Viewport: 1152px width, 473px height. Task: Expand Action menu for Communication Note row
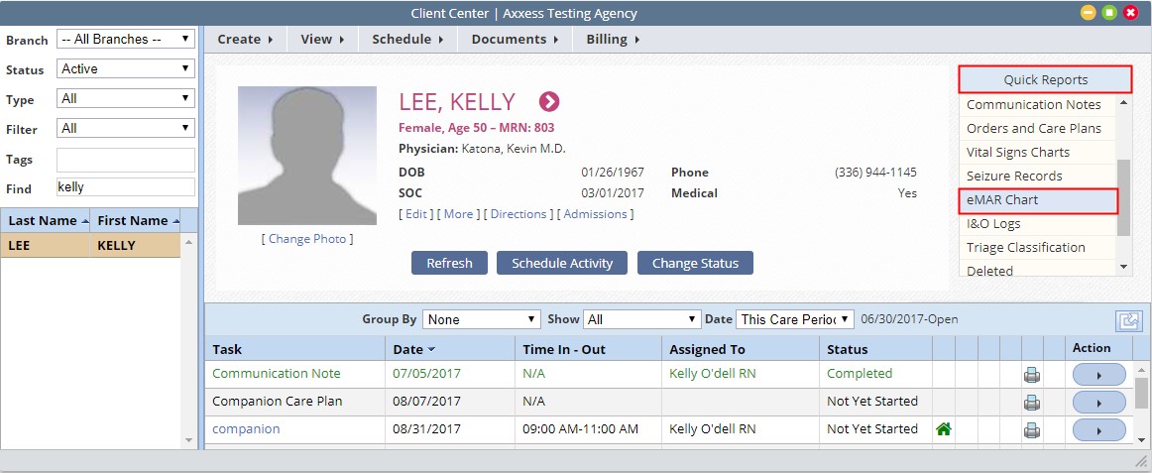tap(1098, 374)
